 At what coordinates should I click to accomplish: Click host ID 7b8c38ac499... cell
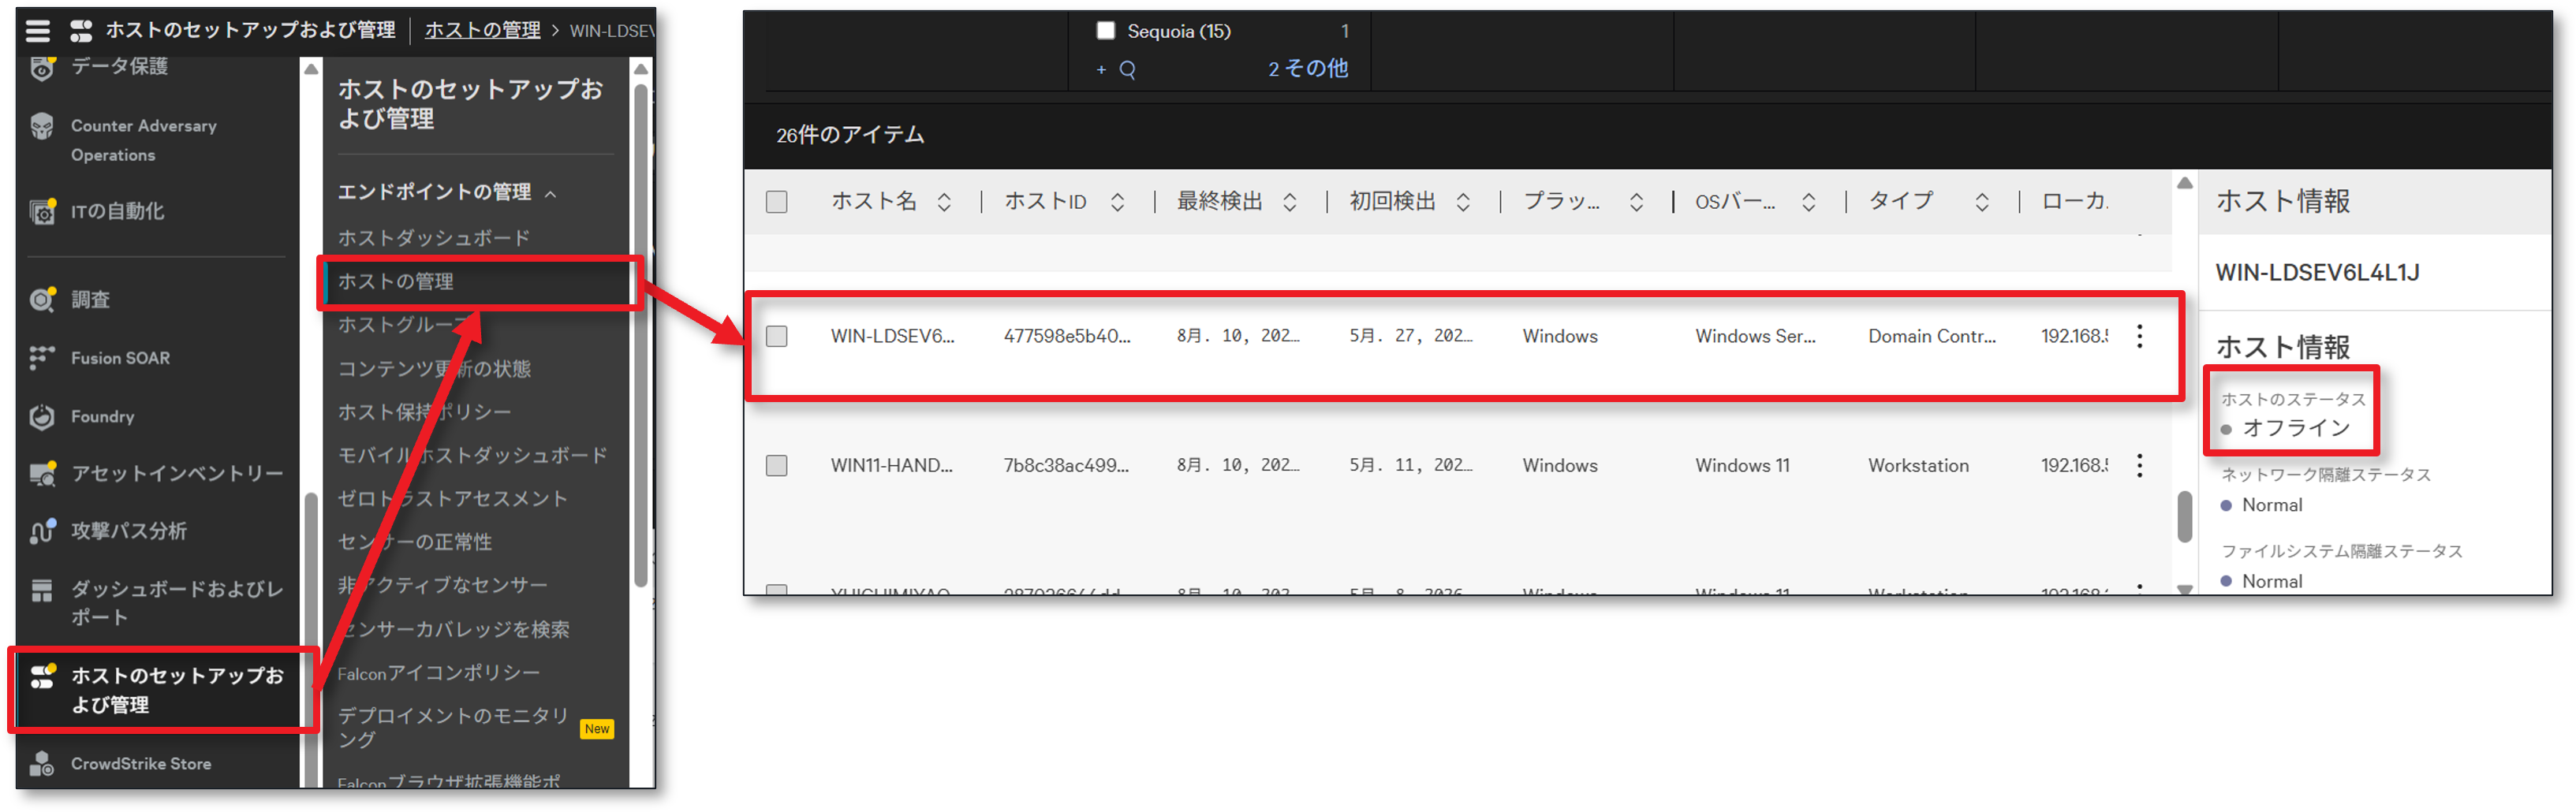(x=1066, y=465)
